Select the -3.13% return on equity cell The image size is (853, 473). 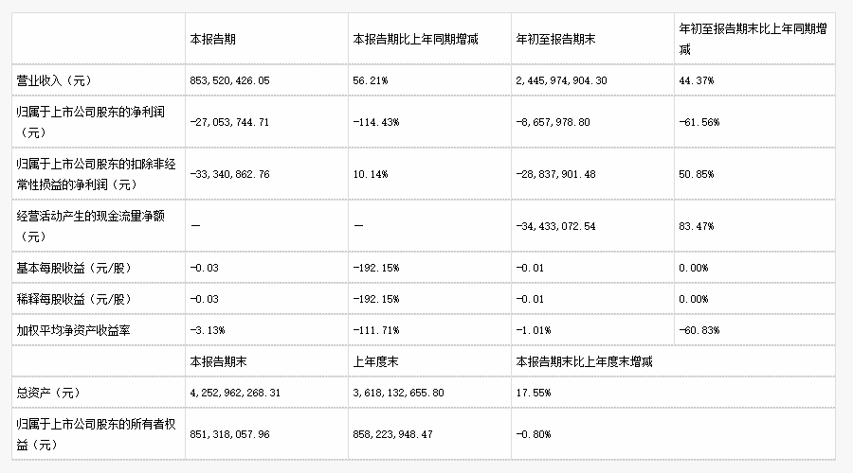coord(208,330)
